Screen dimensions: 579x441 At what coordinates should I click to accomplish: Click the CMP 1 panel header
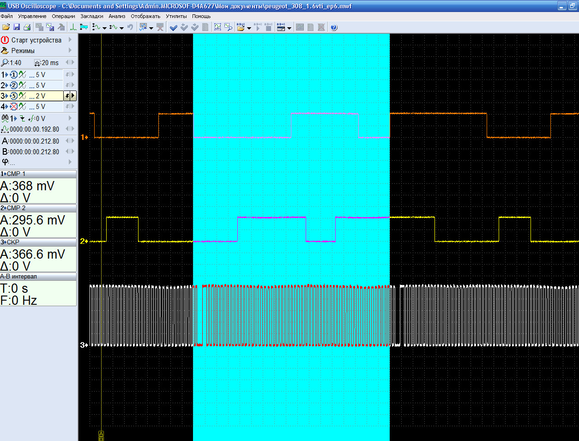[38, 174]
